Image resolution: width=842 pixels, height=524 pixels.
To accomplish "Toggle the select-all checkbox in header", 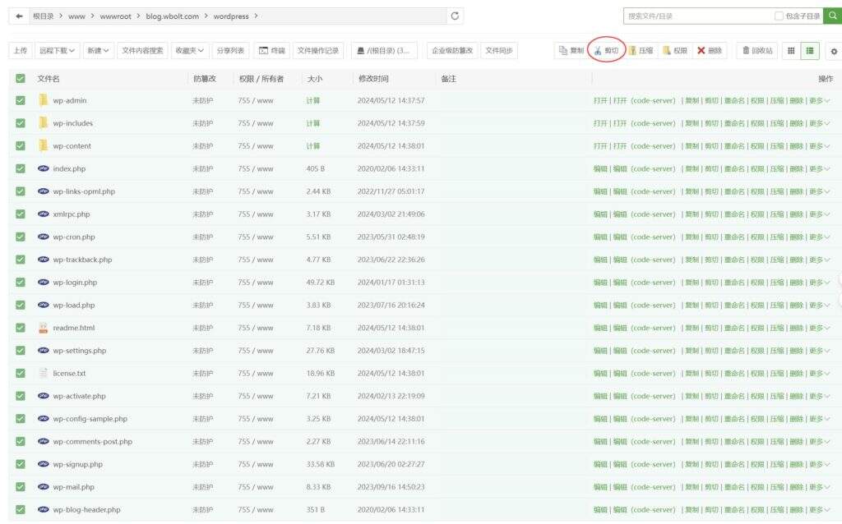I will [x=21, y=78].
